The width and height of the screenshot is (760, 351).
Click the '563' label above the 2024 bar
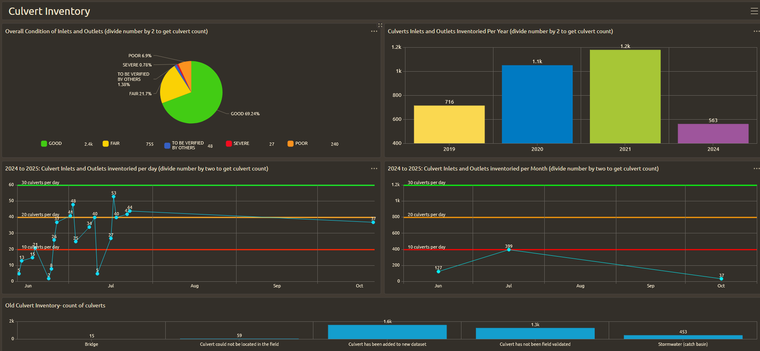click(713, 120)
